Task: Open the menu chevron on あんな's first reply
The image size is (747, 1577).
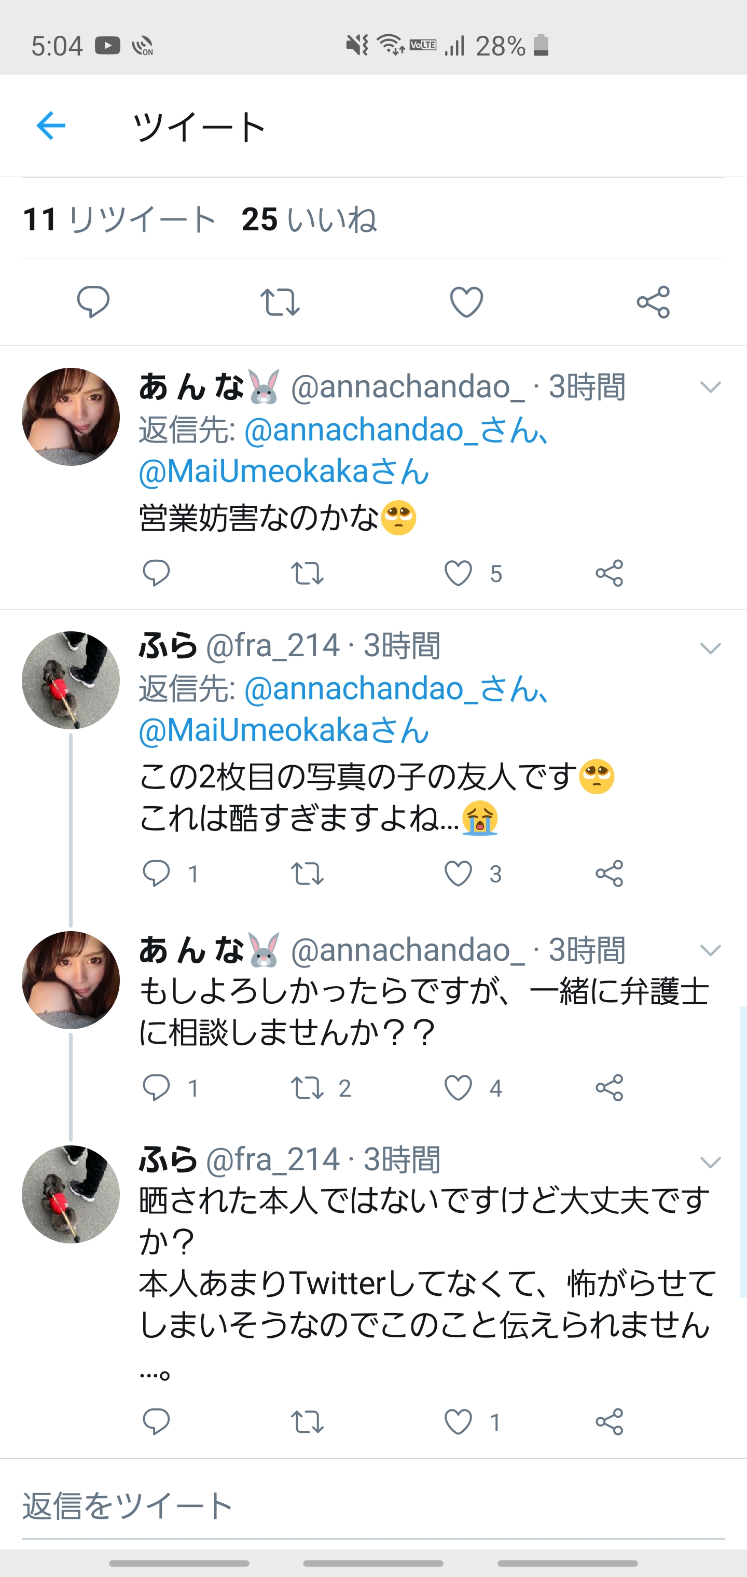Action: click(x=710, y=387)
